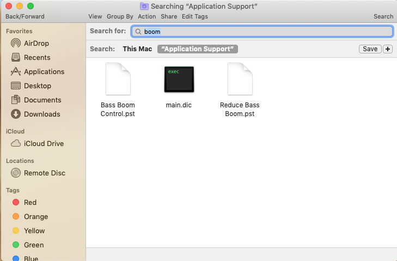Open the Action toolbar menu
Image resolution: width=397 pixels, height=261 pixels.
pyautogui.click(x=146, y=16)
